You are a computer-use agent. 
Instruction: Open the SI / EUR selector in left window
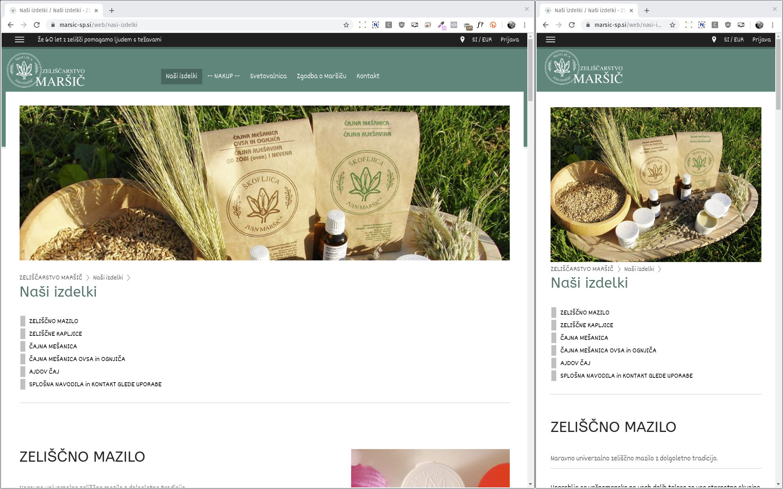point(482,40)
